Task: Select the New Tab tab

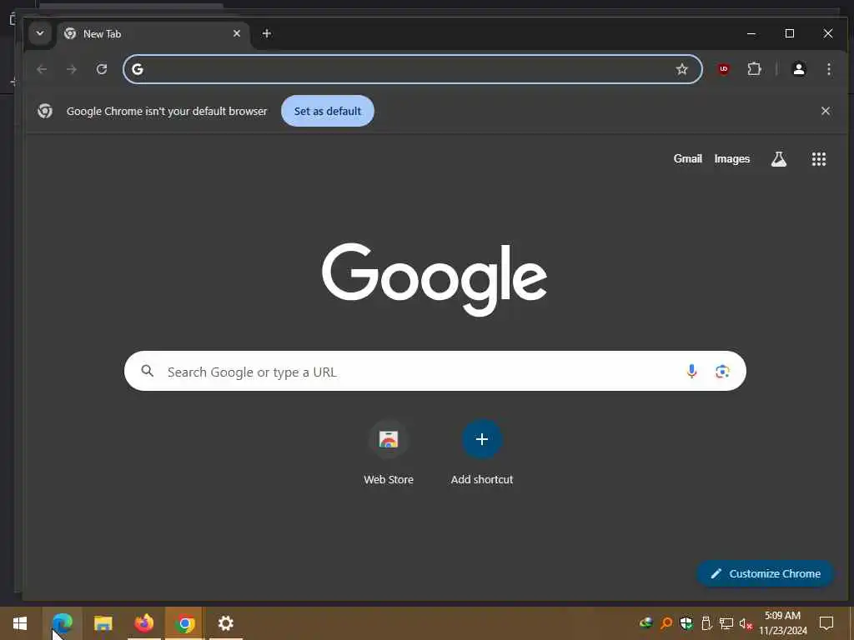Action: click(153, 33)
